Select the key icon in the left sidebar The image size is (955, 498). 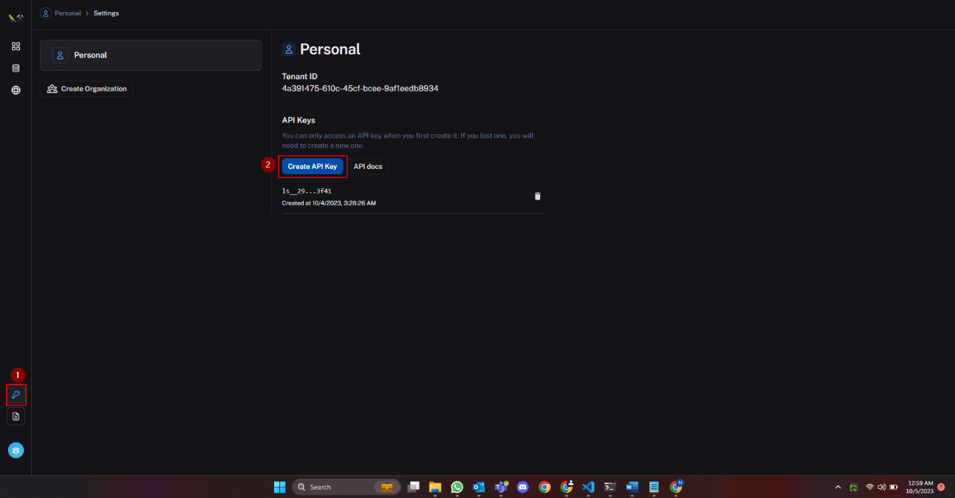tap(15, 395)
